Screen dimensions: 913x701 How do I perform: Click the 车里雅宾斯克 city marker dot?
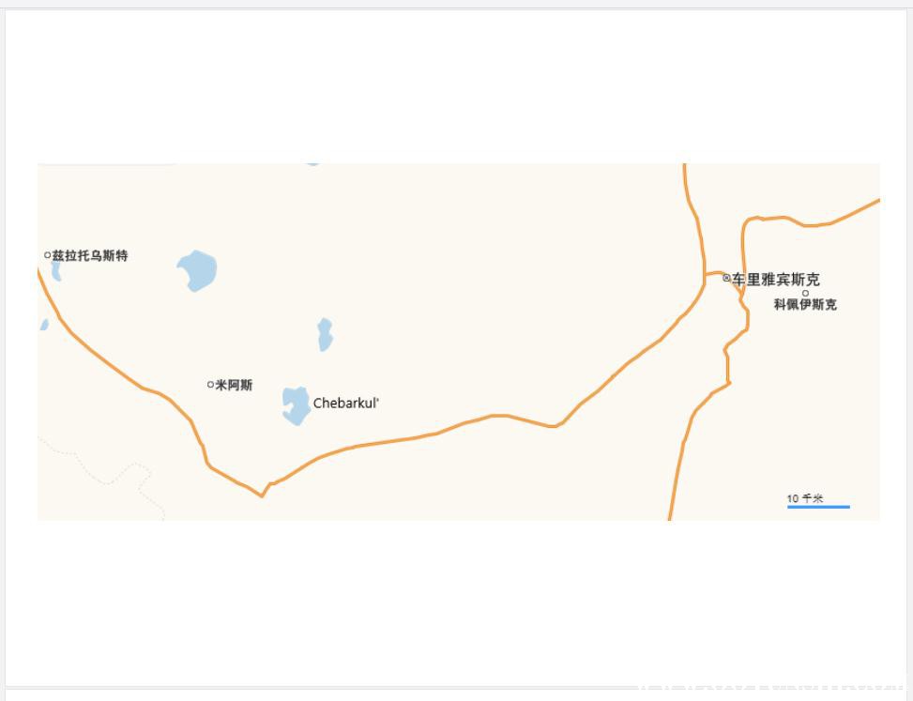(726, 278)
